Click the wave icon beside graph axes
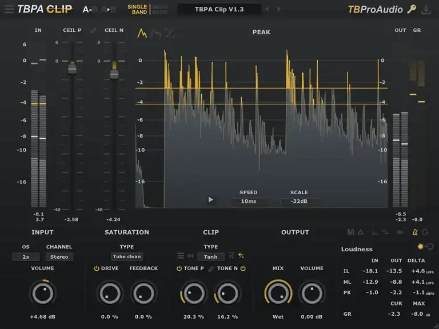The height and width of the screenshot is (329, 439). pos(385,232)
